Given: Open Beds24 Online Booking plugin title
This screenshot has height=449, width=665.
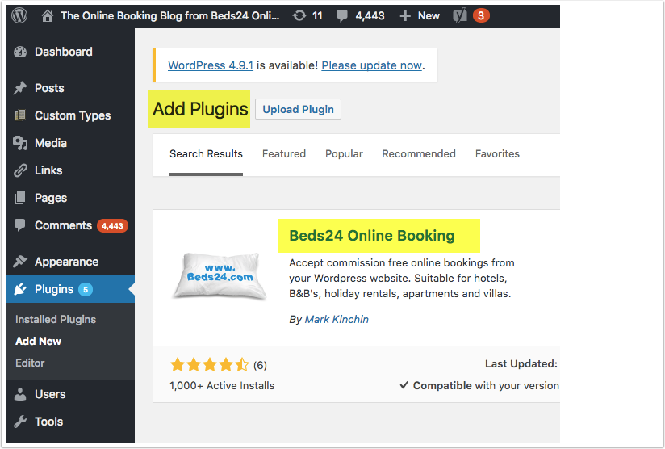Looking at the screenshot, I should (372, 236).
